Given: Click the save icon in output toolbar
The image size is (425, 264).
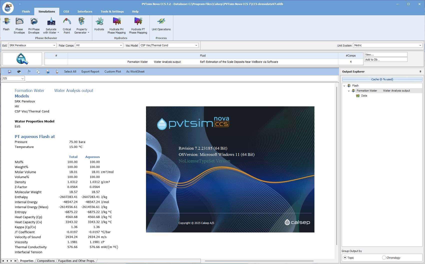Looking at the screenshot, I should (x=9, y=72).
